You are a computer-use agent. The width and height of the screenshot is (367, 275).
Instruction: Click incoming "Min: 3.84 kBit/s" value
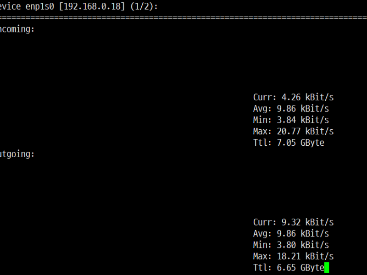[291, 120]
